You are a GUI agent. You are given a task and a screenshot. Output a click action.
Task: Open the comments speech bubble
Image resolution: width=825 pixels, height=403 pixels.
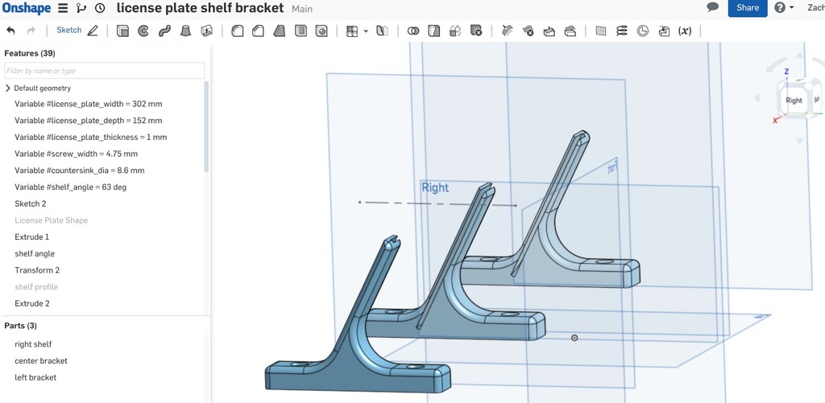click(x=712, y=7)
